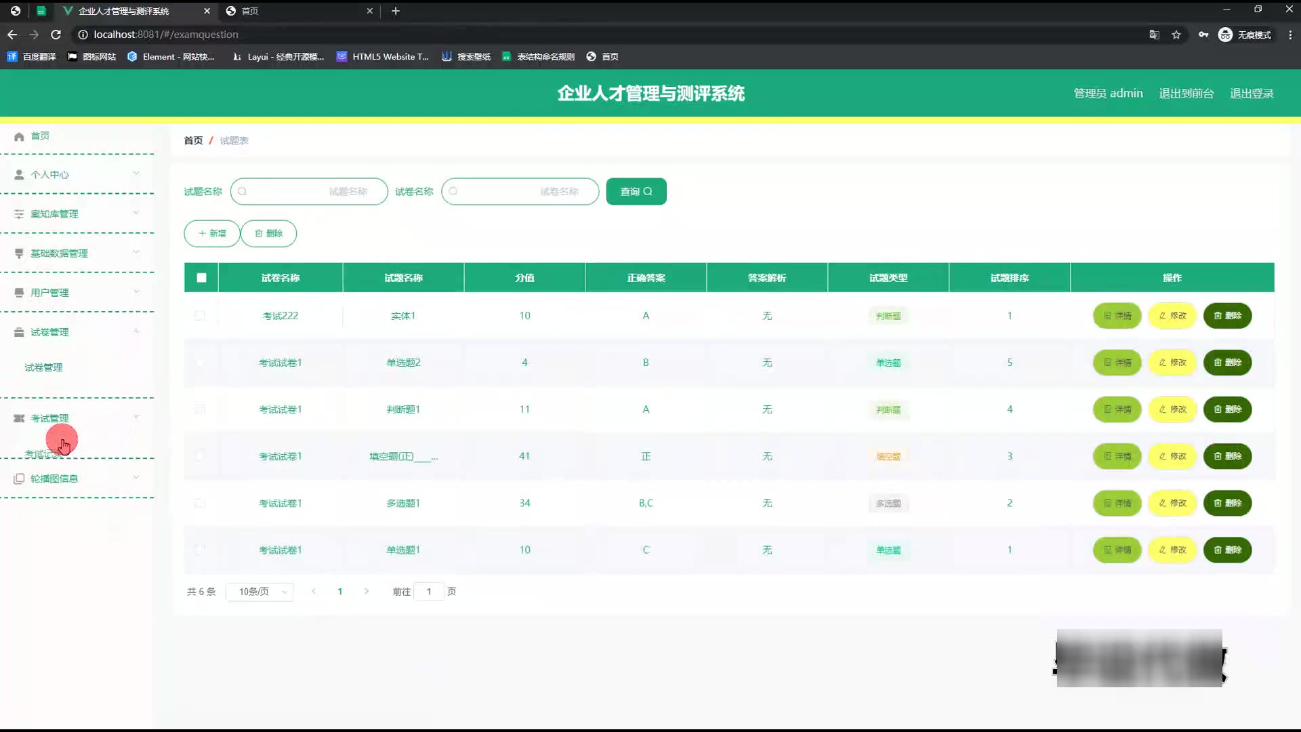The image size is (1301, 732).
Task: Click the search magnifier on 查询 button
Action: click(x=648, y=192)
